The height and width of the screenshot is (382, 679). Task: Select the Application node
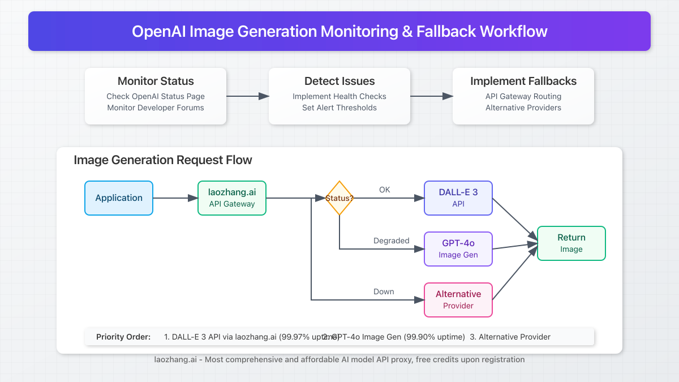click(x=119, y=198)
